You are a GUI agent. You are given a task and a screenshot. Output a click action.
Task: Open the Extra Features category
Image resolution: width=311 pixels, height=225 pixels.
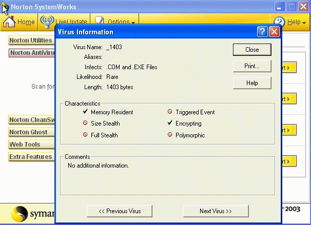[31, 157]
